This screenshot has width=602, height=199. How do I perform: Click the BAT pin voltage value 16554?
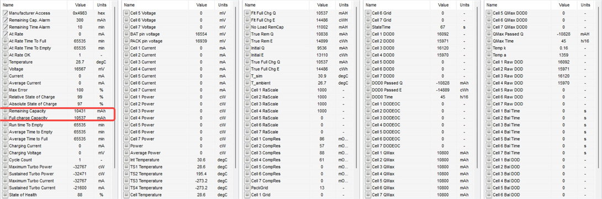[201, 34]
